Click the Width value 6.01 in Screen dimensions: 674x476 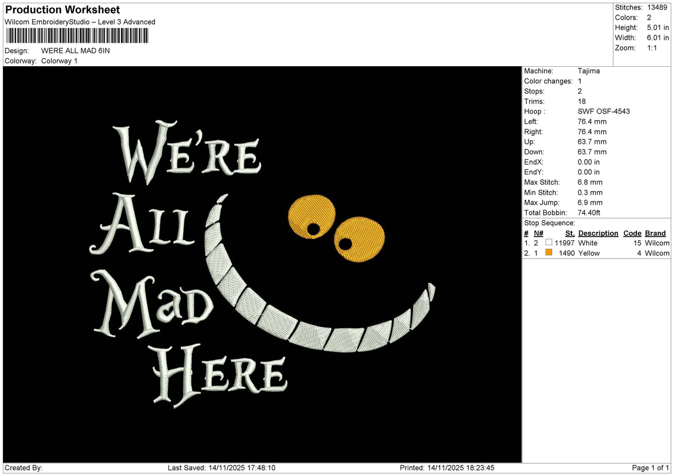pos(658,38)
